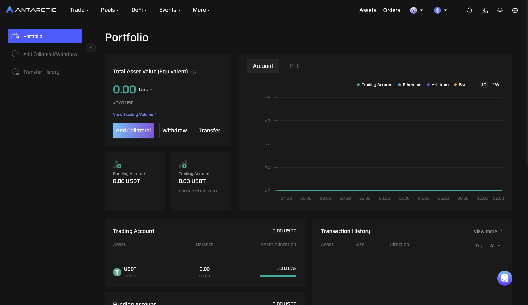
Task: Open Assets in top navigation
Action: click(368, 10)
